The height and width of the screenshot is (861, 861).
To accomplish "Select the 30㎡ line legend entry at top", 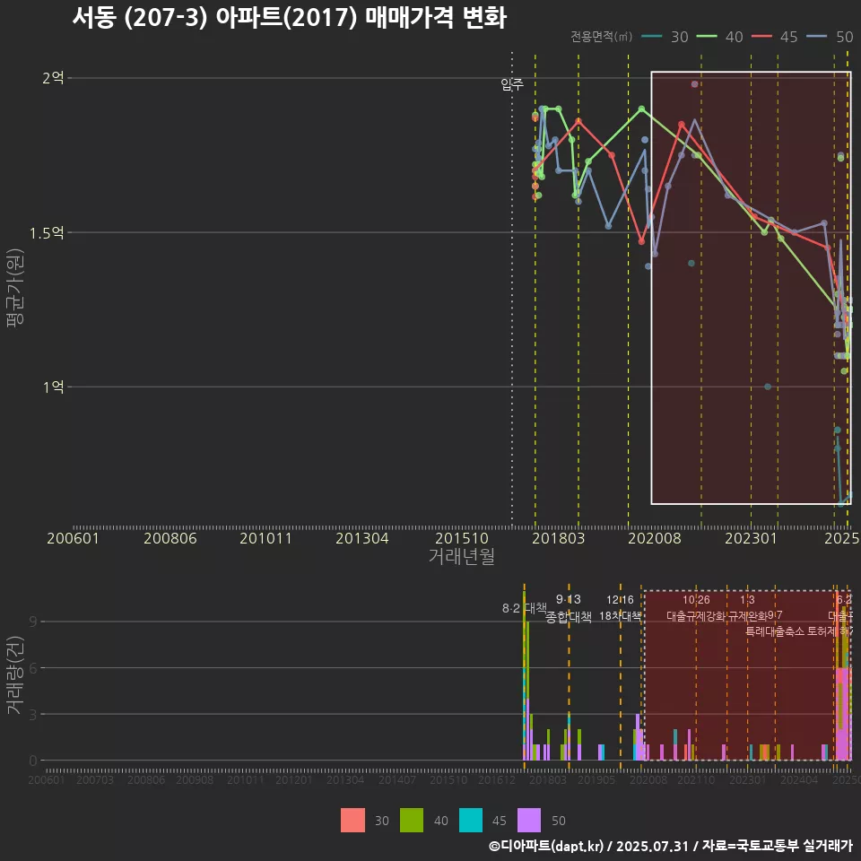I will (665, 37).
